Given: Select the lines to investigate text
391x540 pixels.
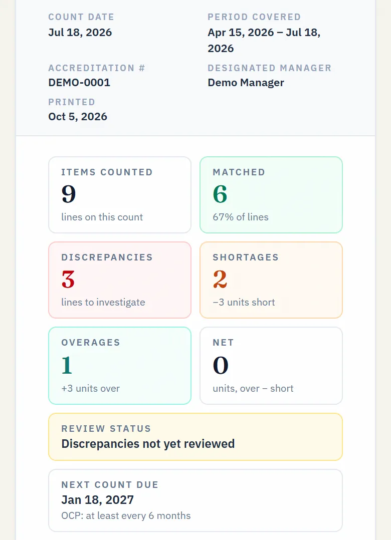Looking at the screenshot, I should (103, 302).
